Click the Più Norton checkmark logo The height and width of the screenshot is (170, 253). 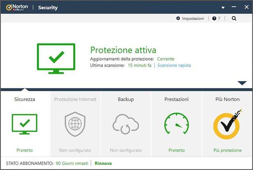click(x=227, y=126)
